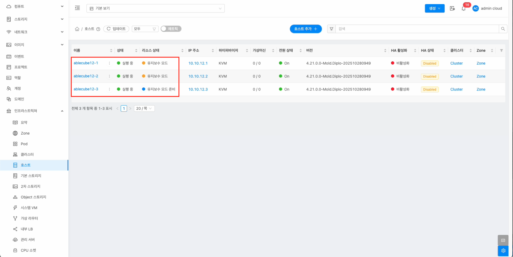
Task: Open host link ablecube12-3
Action: 86,89
